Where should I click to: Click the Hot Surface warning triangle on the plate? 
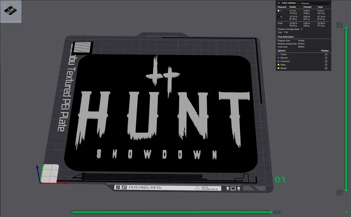click(197, 188)
